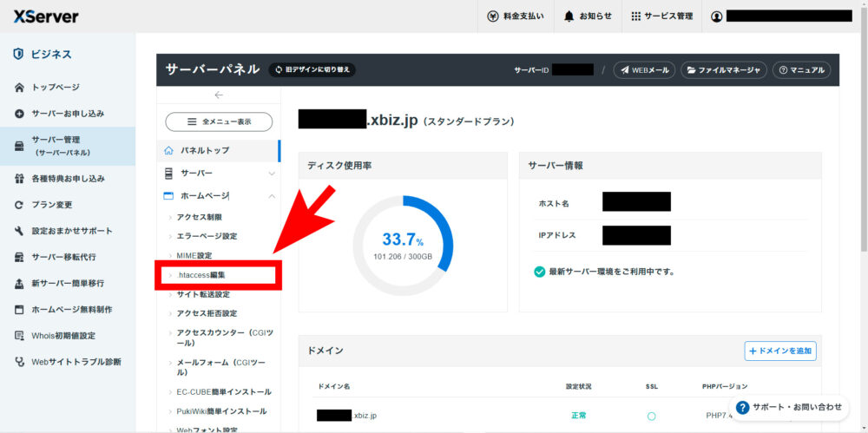The width and height of the screenshot is (868, 433).
Task: Open 各種特典お申し込み sidebar item
Action: [x=68, y=179]
